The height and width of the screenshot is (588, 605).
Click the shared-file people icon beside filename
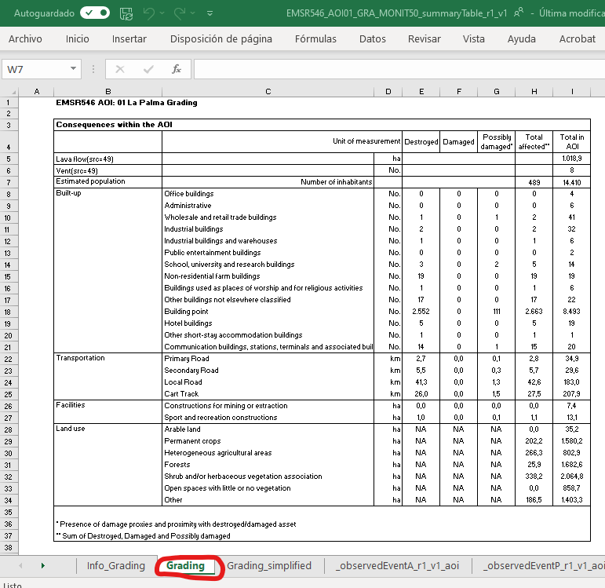coord(519,13)
